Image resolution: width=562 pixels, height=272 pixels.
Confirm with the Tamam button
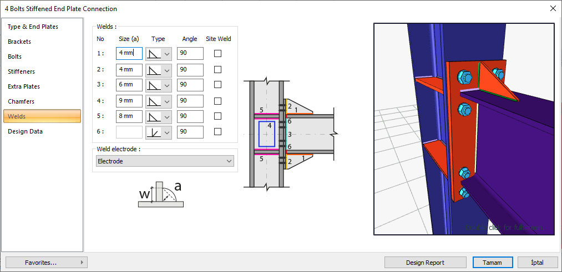click(492, 263)
